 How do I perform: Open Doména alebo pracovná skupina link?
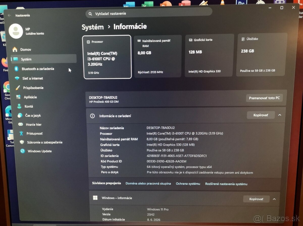pyautogui.click(x=148, y=184)
